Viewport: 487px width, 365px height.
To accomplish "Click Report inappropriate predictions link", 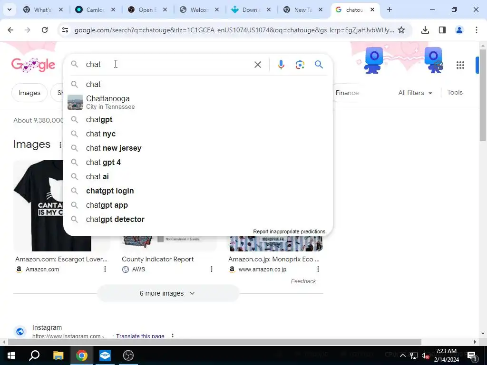I will [x=289, y=231].
